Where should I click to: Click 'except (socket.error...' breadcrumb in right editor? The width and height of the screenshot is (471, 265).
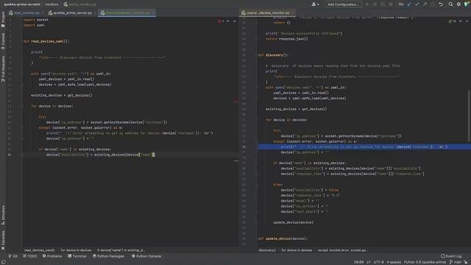click(343, 250)
